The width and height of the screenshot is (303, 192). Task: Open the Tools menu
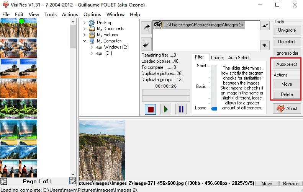(51, 15)
